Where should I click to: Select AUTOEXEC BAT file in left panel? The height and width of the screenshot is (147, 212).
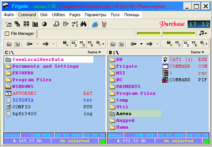point(49,93)
